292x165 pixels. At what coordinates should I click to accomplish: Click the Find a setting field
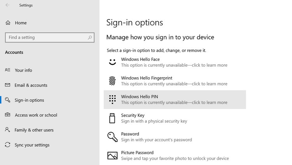pos(50,37)
